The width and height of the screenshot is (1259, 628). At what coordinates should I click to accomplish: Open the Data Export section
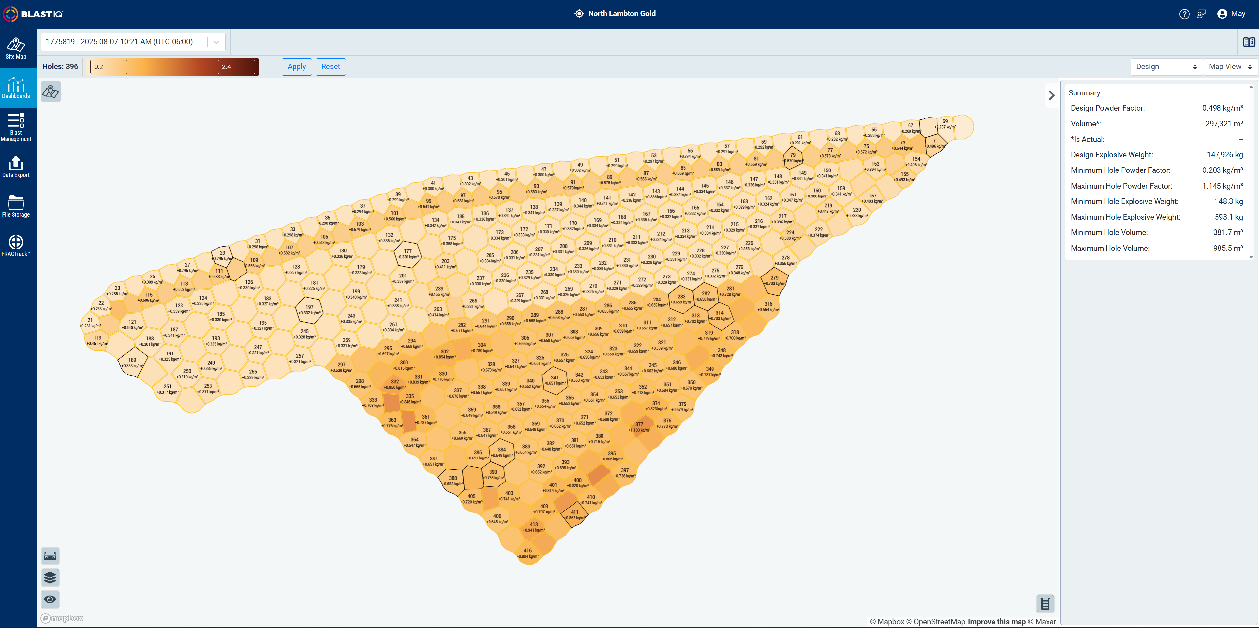[x=15, y=167]
